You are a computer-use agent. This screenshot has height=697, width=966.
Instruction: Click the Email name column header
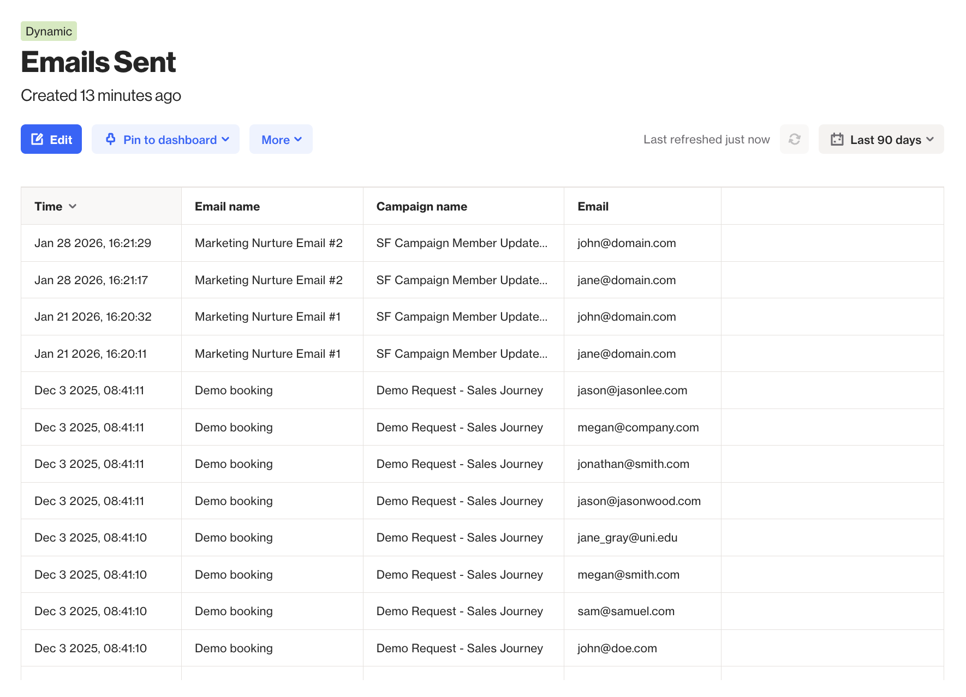(227, 207)
